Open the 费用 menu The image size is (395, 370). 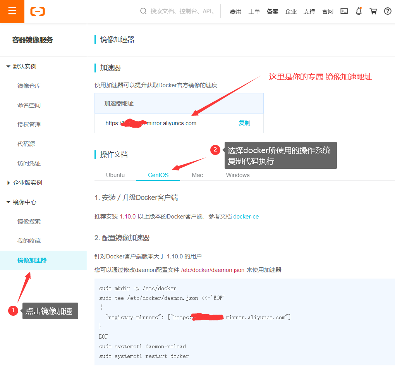coord(235,11)
